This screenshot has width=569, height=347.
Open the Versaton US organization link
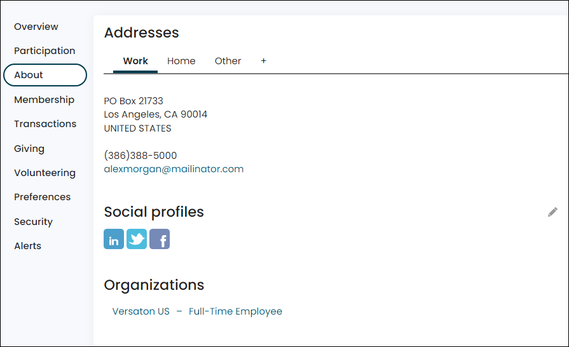coord(141,311)
